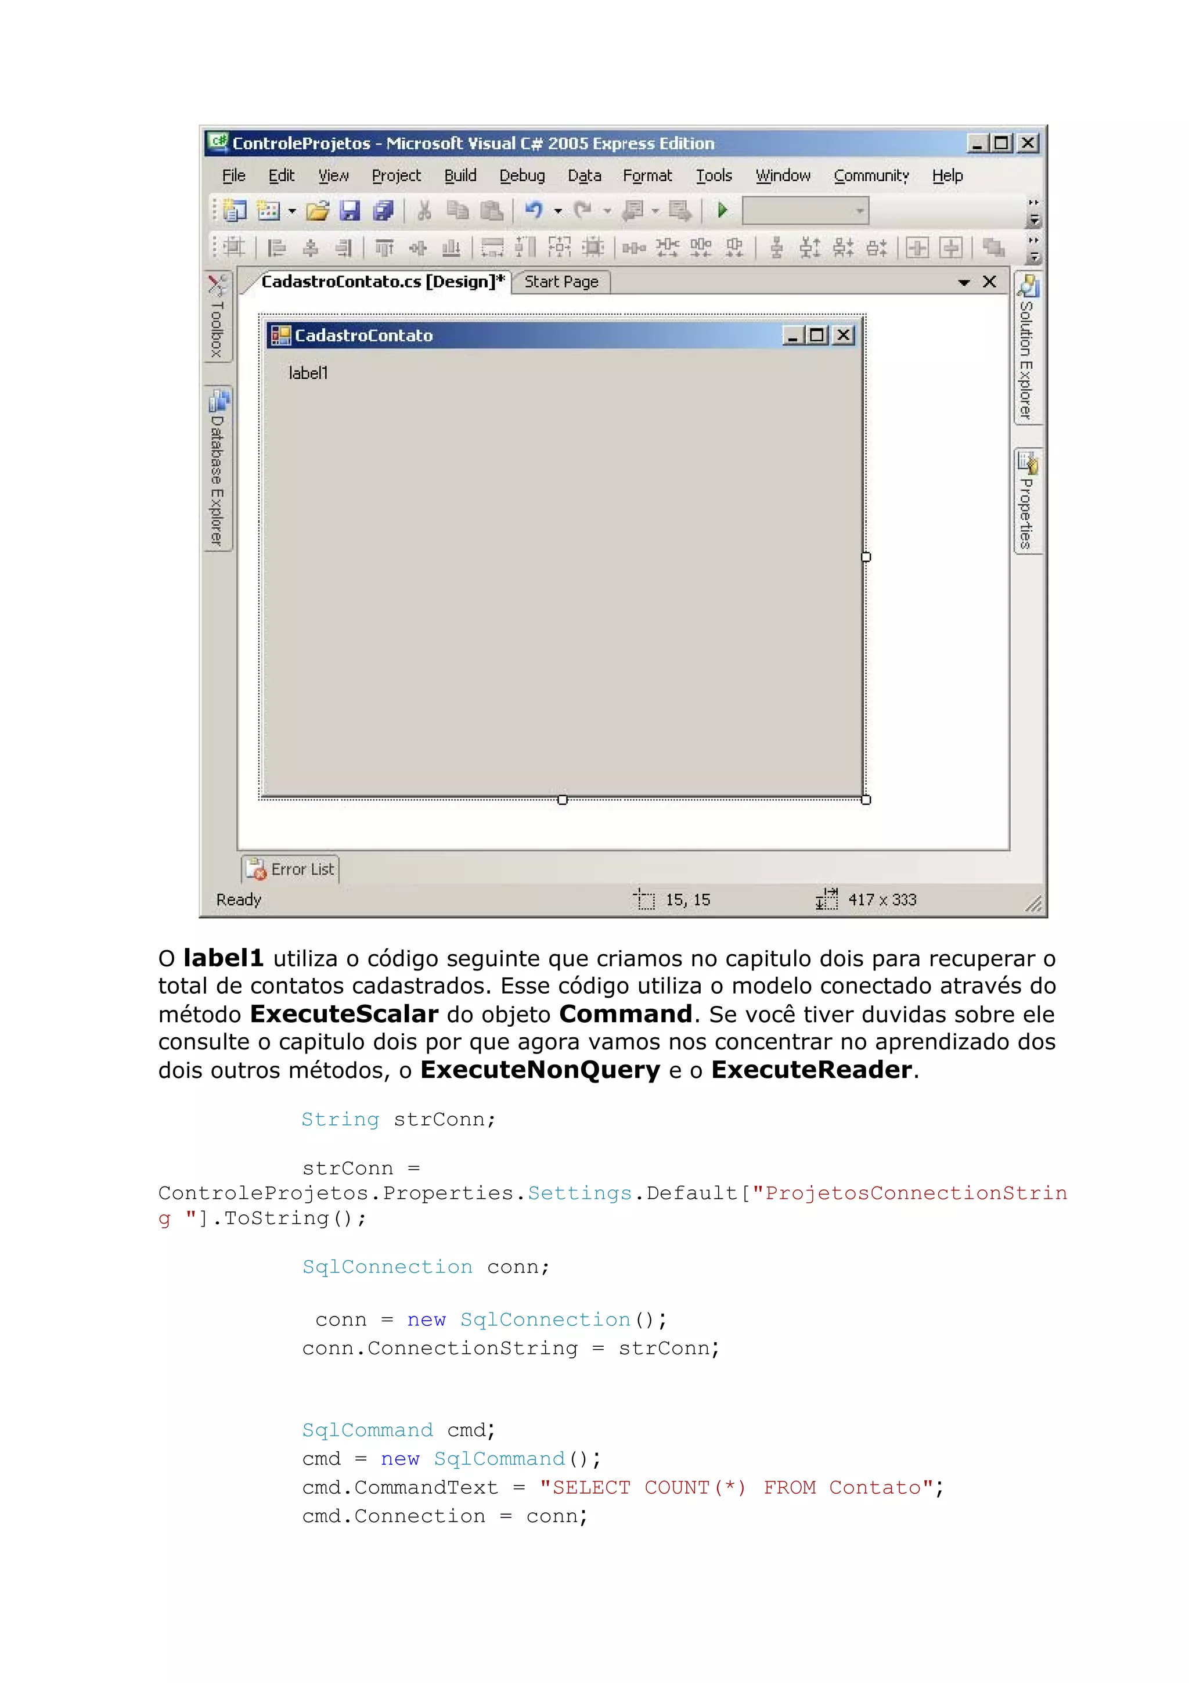Open Standard toolbar options overflow arrow
Image resolution: width=1189 pixels, height=1683 pixels.
(x=1033, y=212)
